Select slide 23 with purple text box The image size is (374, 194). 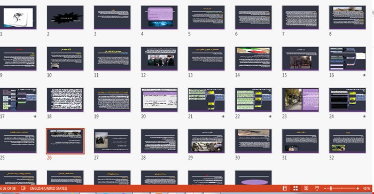pos(300,100)
